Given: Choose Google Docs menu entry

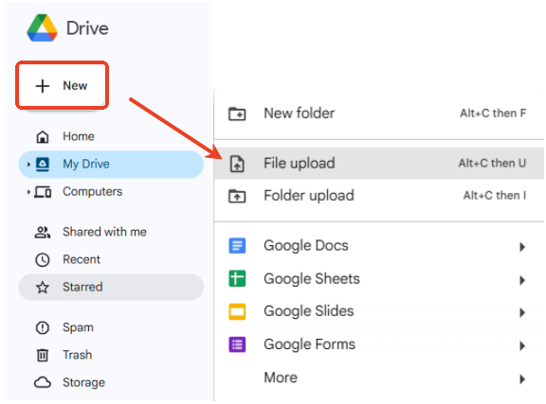Looking at the screenshot, I should [x=379, y=246].
